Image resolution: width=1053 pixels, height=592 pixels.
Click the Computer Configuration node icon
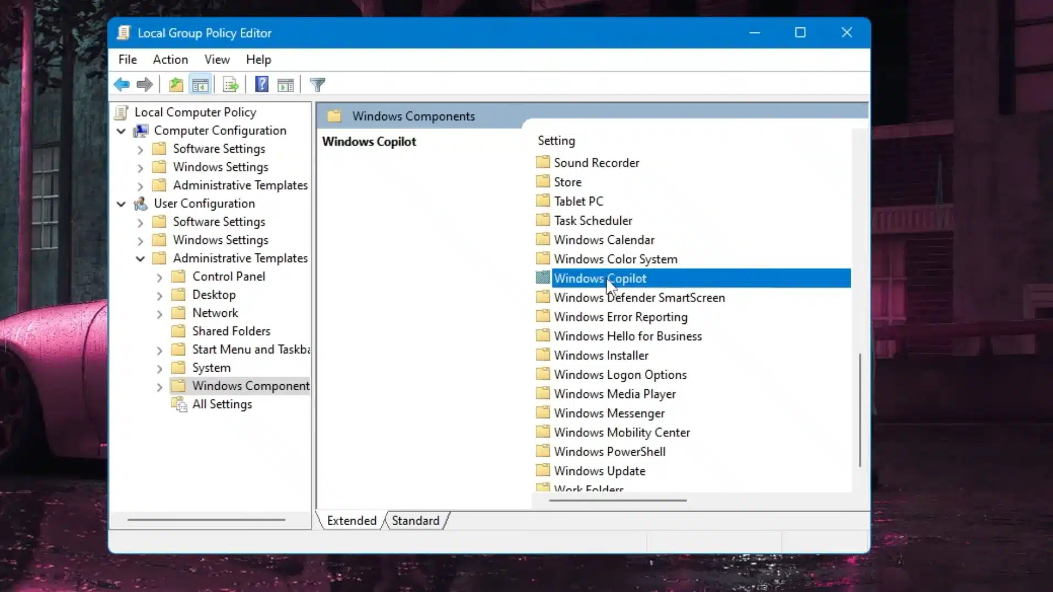(x=141, y=130)
